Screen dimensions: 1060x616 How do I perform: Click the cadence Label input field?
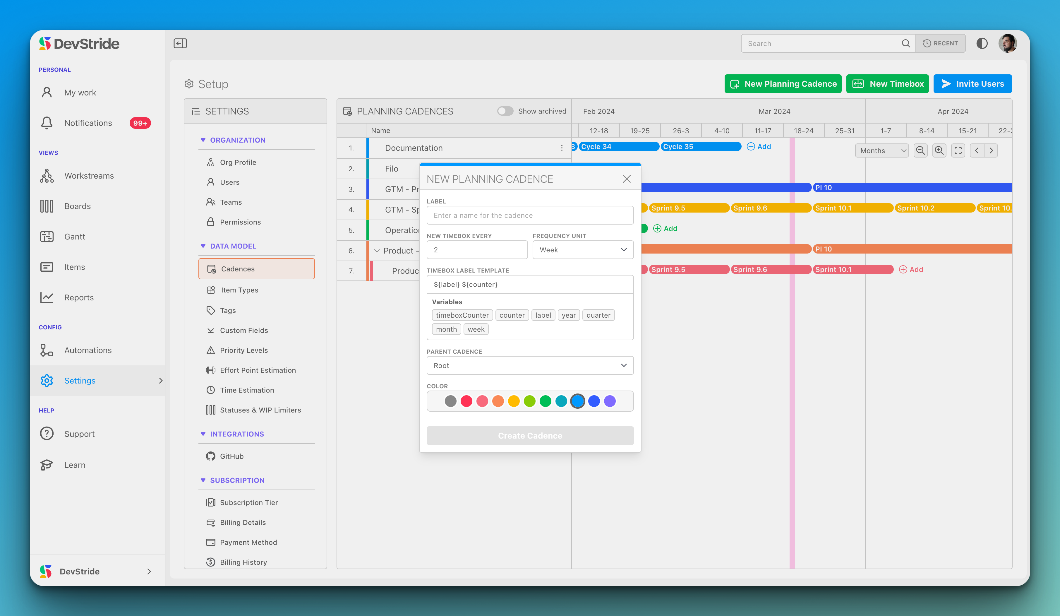(x=530, y=215)
